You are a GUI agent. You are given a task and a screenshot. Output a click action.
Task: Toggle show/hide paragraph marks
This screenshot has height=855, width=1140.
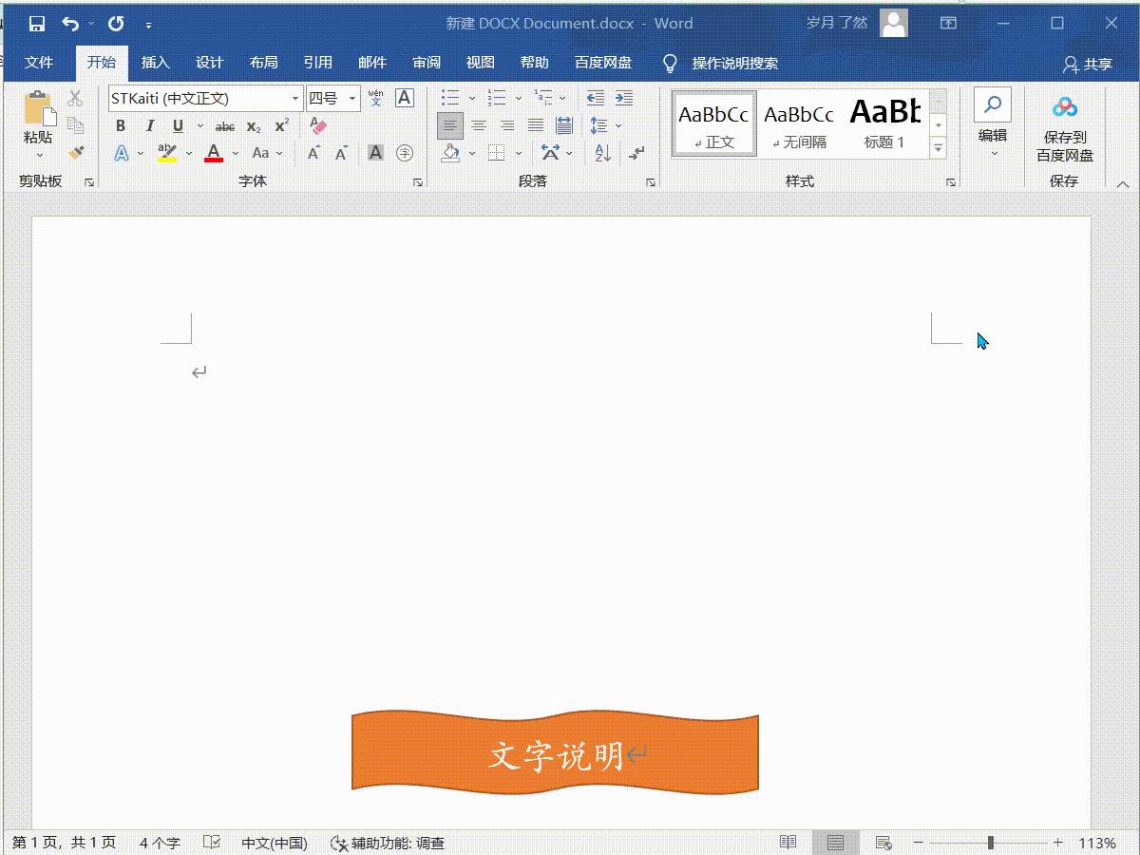(x=636, y=153)
